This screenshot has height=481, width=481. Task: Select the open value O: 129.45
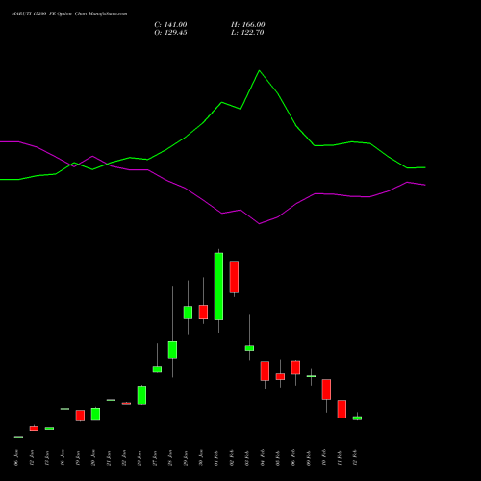click(170, 33)
